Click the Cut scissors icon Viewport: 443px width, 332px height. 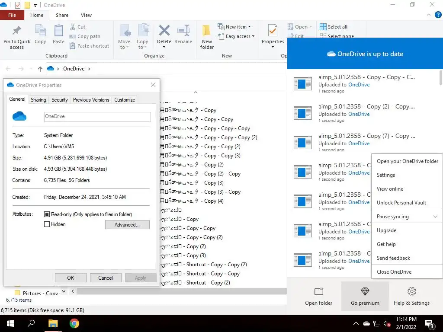pyautogui.click(x=73, y=27)
